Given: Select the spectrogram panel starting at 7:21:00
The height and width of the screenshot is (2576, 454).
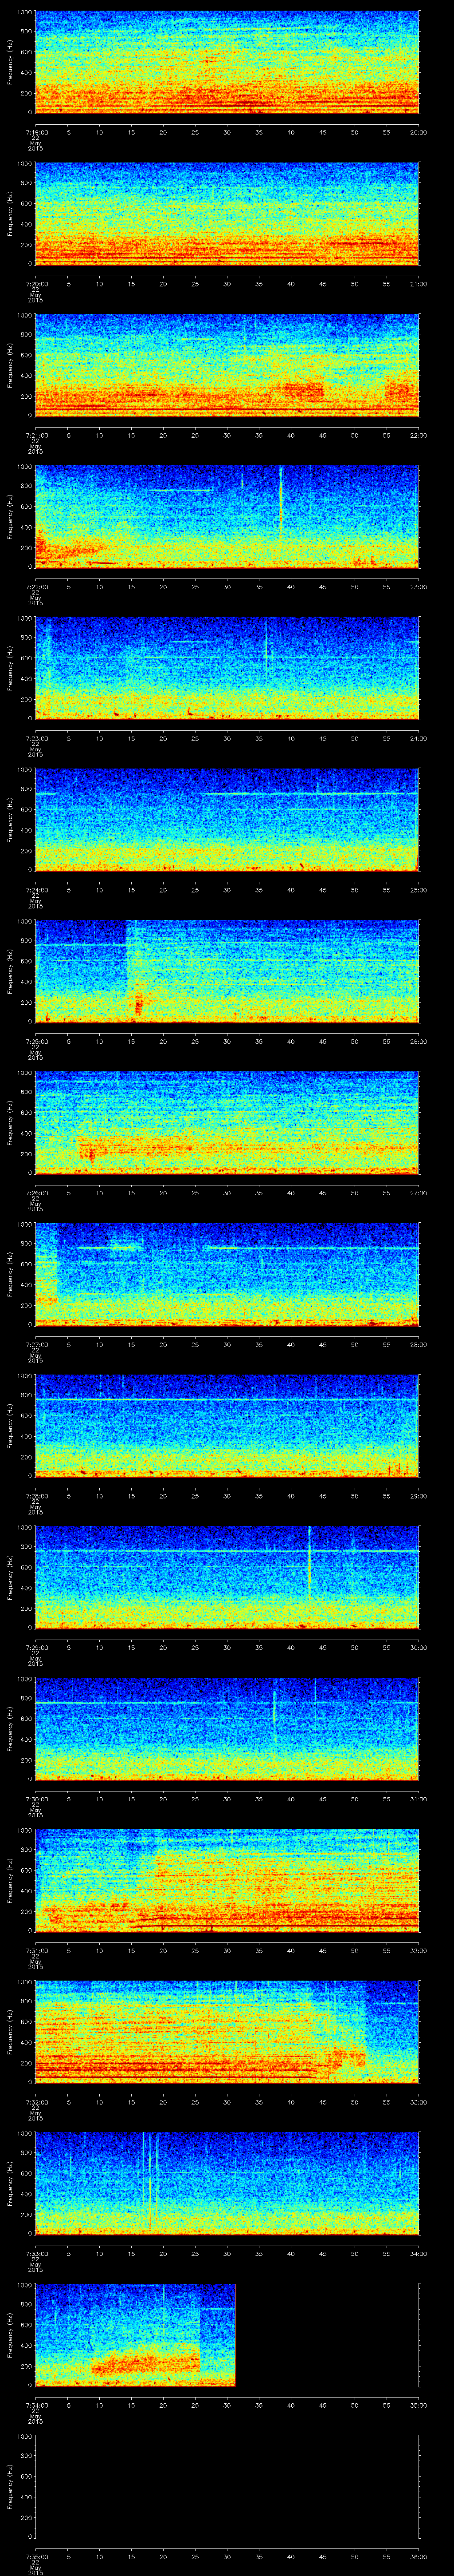Looking at the screenshot, I should [227, 366].
